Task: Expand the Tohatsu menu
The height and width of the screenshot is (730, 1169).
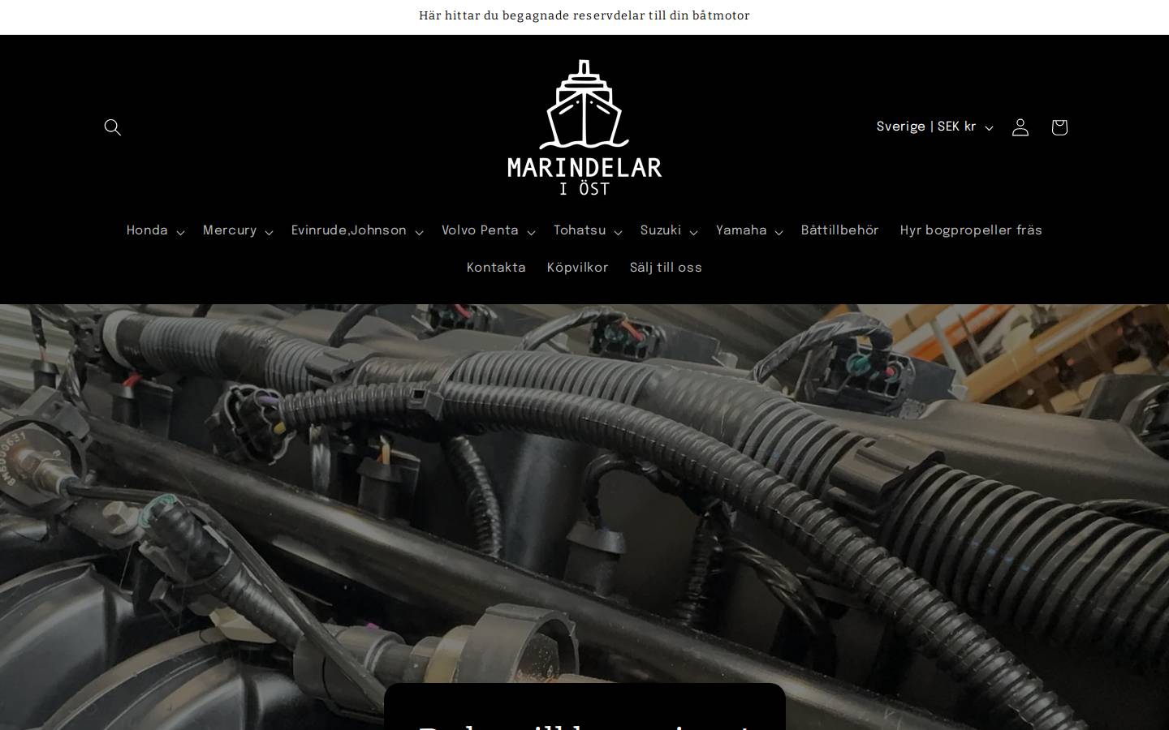Action: (588, 231)
